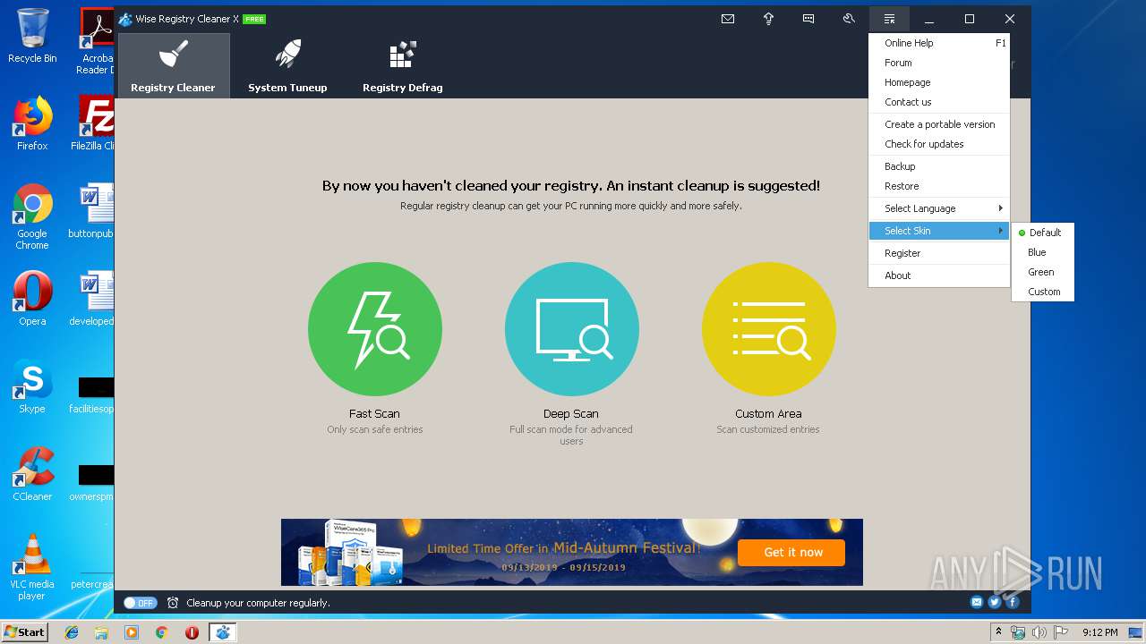Click the volume speaker tray icon
Image resolution: width=1146 pixels, height=644 pixels.
click(x=1039, y=632)
